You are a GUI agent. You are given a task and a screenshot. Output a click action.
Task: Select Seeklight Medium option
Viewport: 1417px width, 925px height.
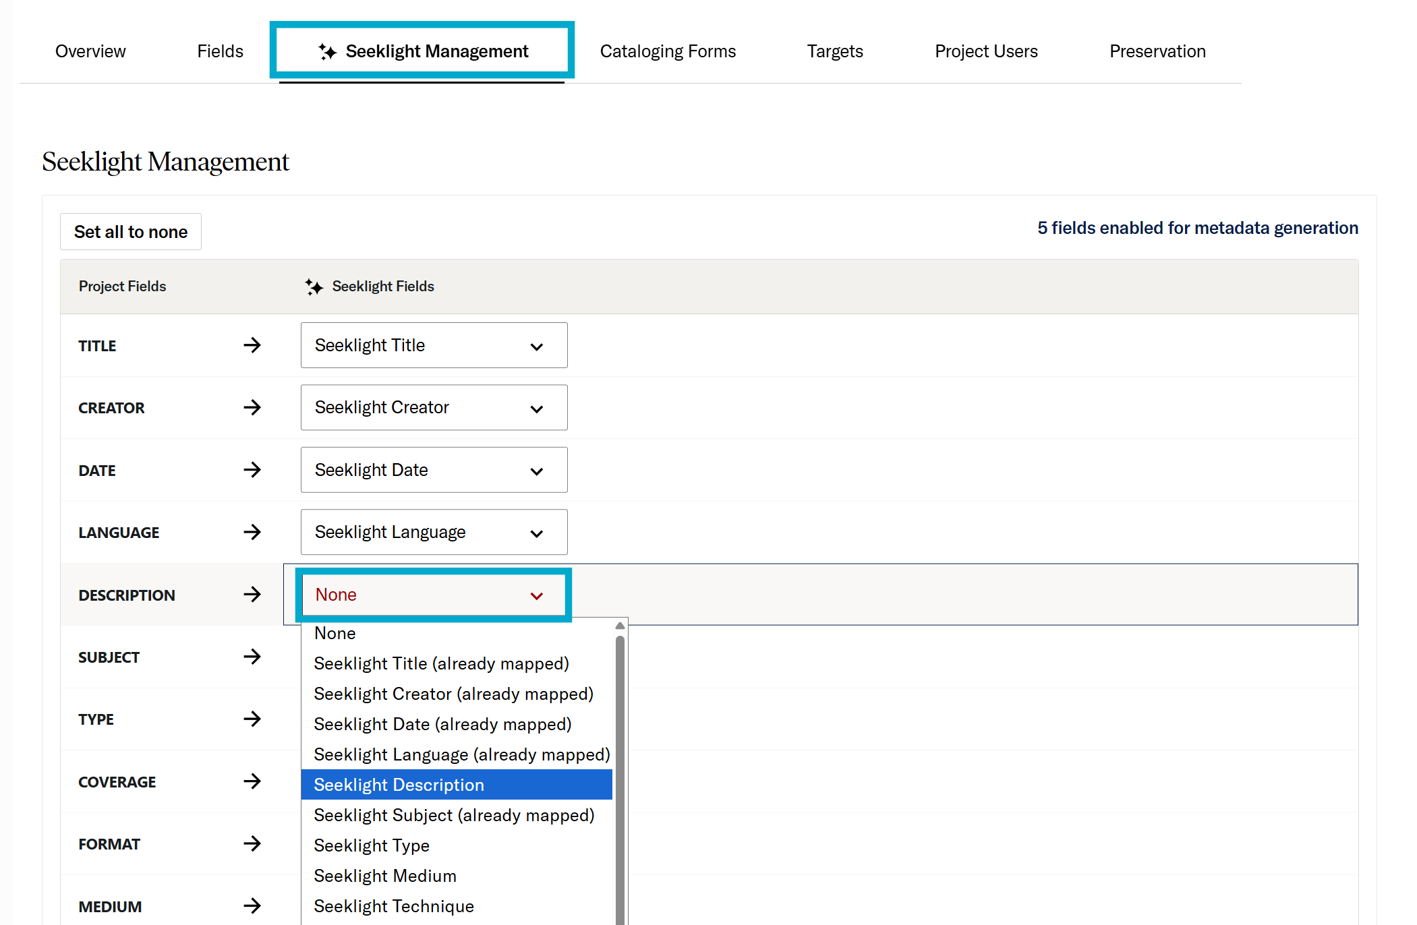coord(457,876)
